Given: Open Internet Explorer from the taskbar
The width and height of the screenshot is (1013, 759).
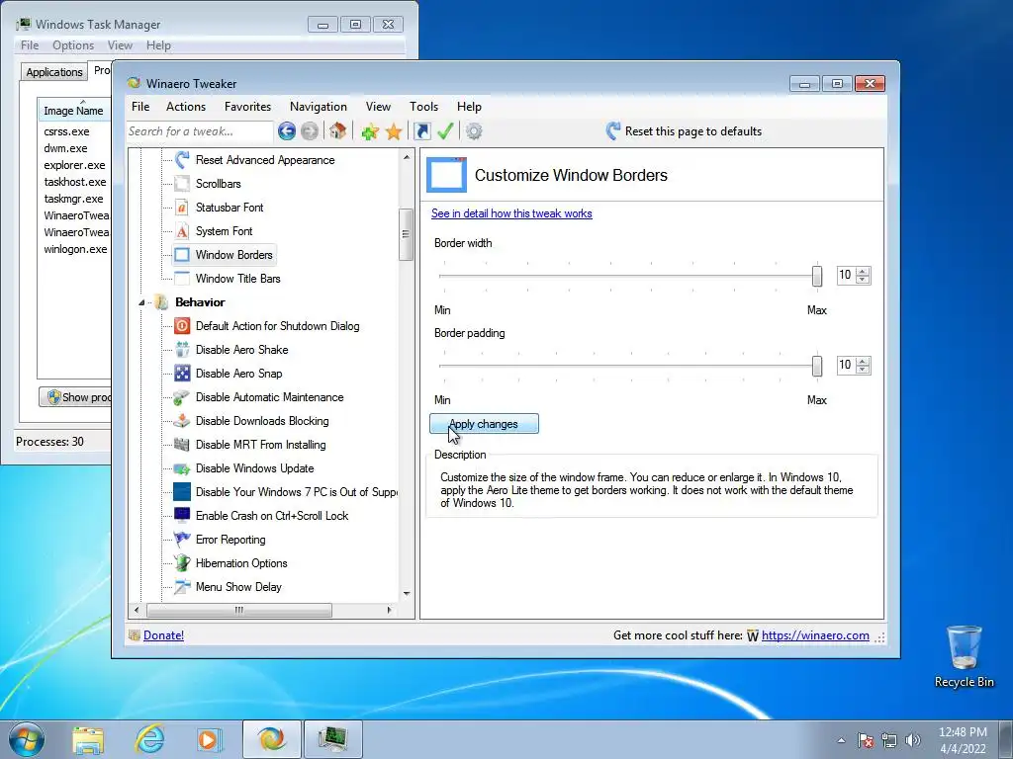Looking at the screenshot, I should point(149,739).
